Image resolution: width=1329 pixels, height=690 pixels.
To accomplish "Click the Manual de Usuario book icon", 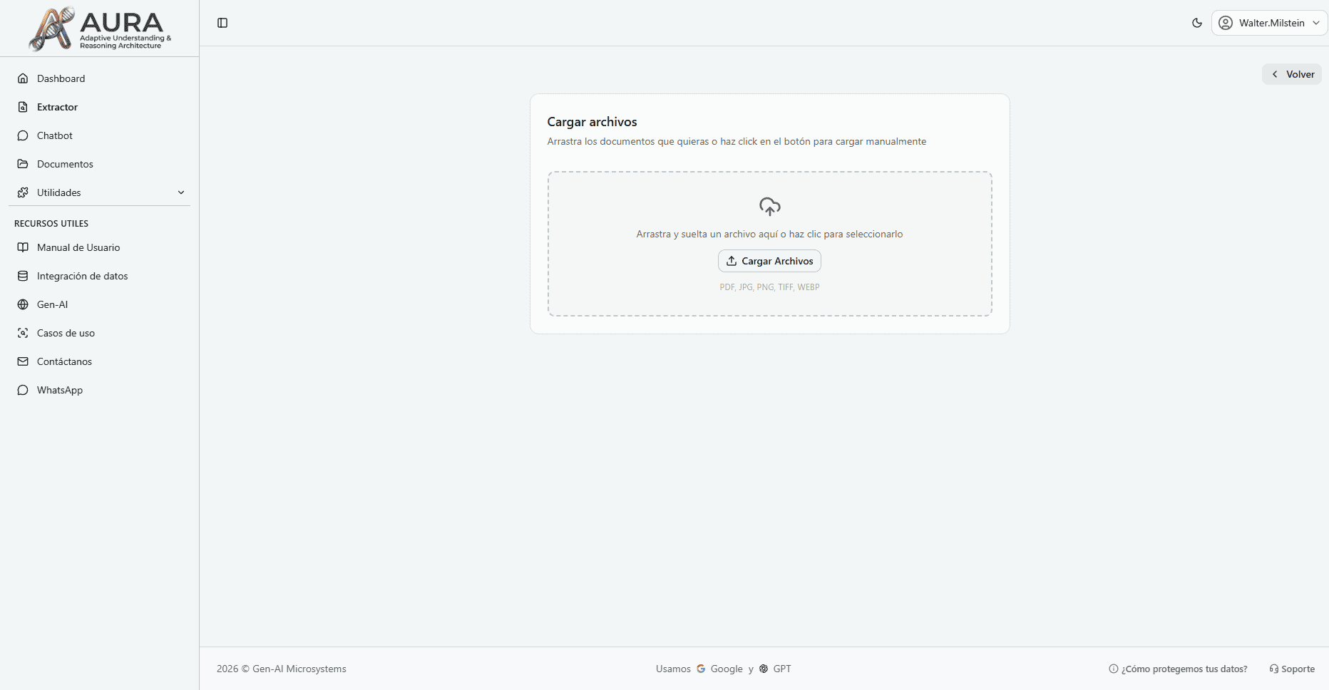I will 24,247.
